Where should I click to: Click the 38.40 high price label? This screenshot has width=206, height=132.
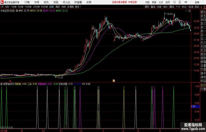click(169, 14)
